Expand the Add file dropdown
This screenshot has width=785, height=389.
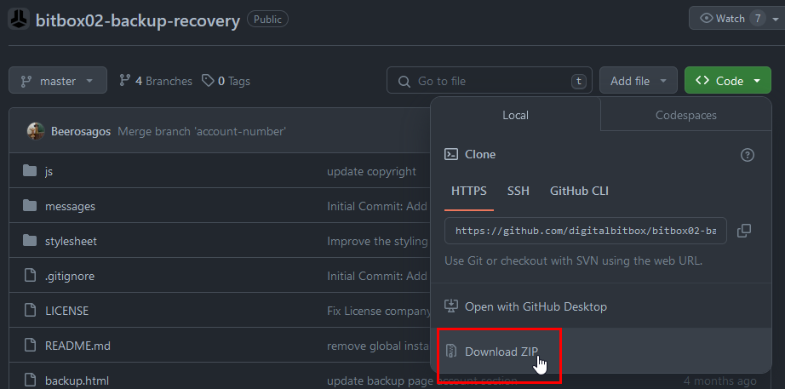[639, 81]
